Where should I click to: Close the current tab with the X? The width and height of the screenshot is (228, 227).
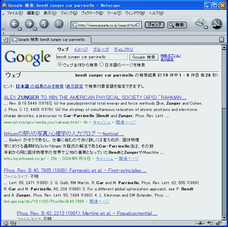(x=221, y=40)
